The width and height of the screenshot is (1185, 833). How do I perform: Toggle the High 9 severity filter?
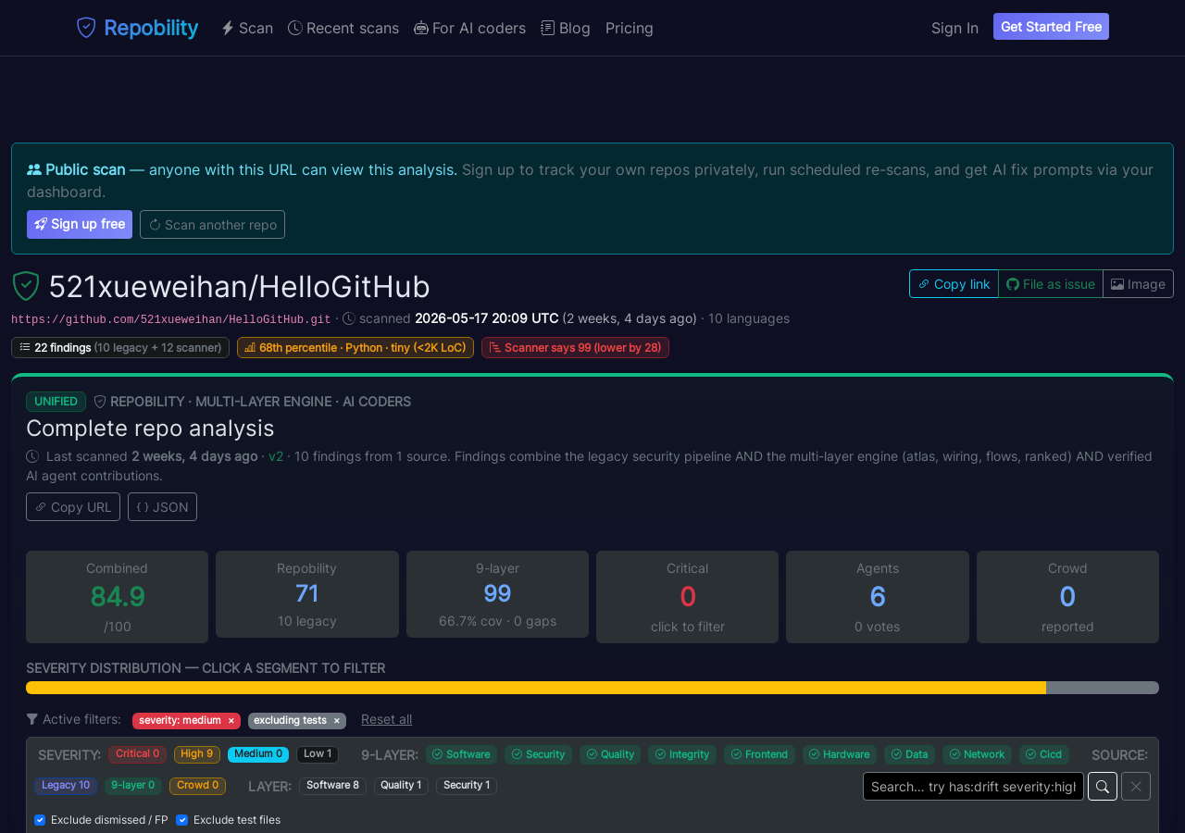pos(197,754)
